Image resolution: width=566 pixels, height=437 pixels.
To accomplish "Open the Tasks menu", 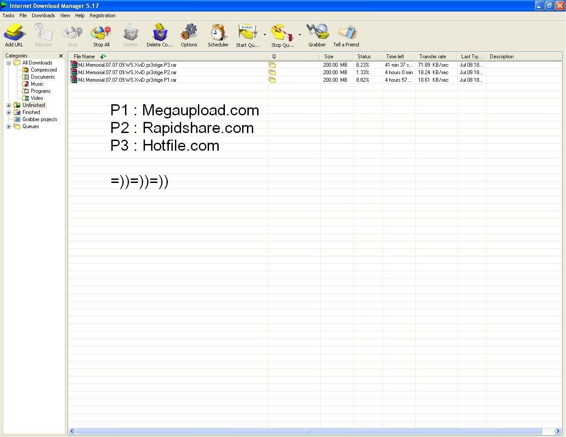I will (x=8, y=15).
